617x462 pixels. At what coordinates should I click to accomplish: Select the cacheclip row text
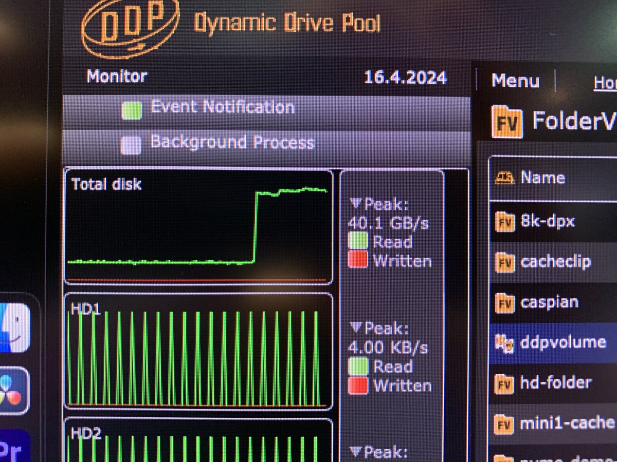(555, 262)
